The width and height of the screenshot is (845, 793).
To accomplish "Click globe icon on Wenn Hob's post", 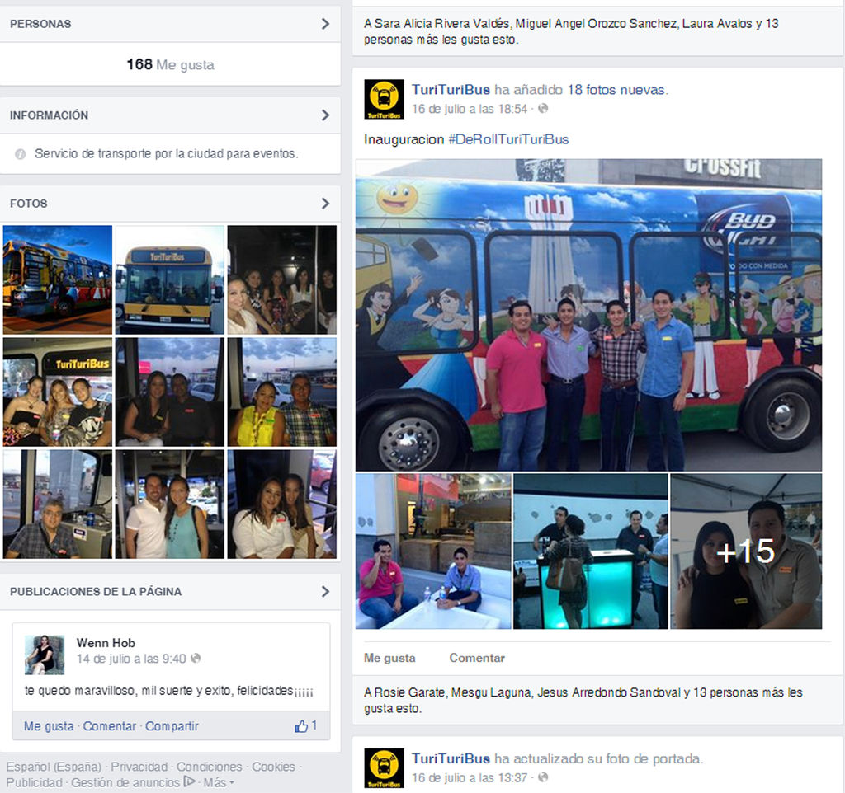I will pos(196,659).
